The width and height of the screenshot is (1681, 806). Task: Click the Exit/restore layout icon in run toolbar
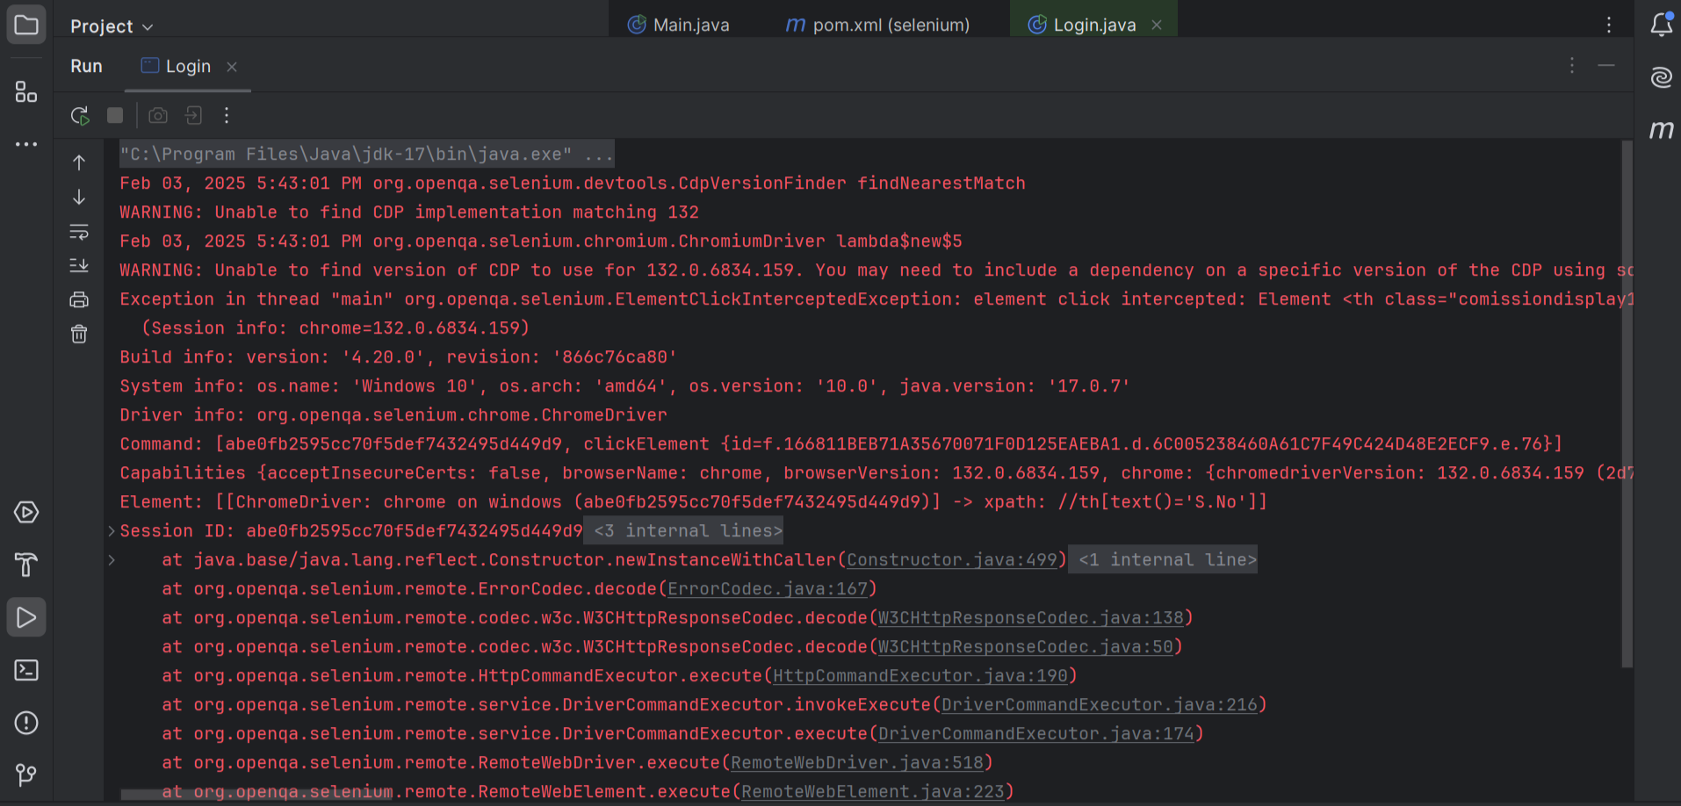(x=193, y=115)
